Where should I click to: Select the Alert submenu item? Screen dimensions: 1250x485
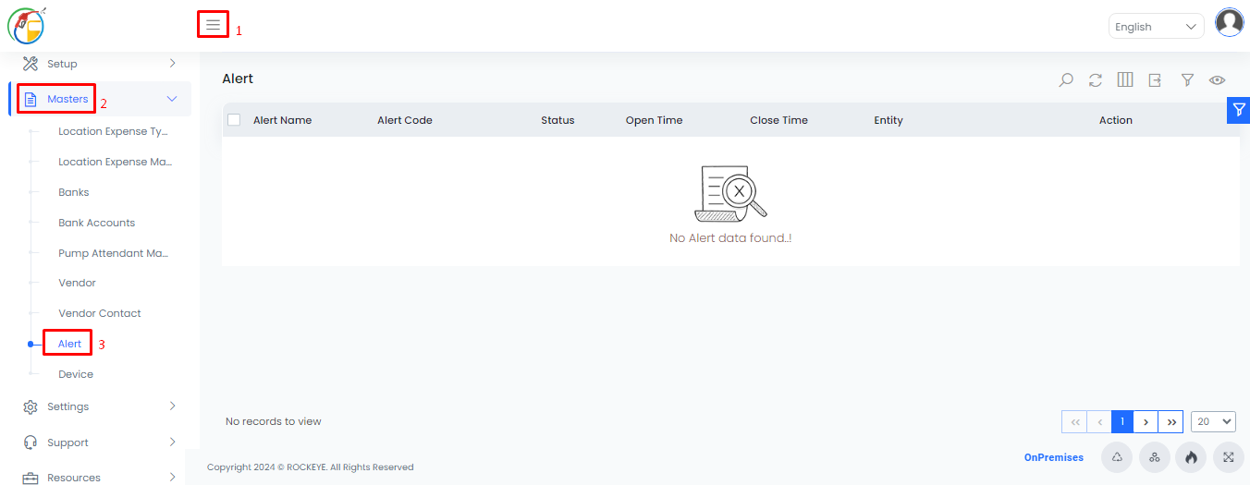[x=70, y=344]
